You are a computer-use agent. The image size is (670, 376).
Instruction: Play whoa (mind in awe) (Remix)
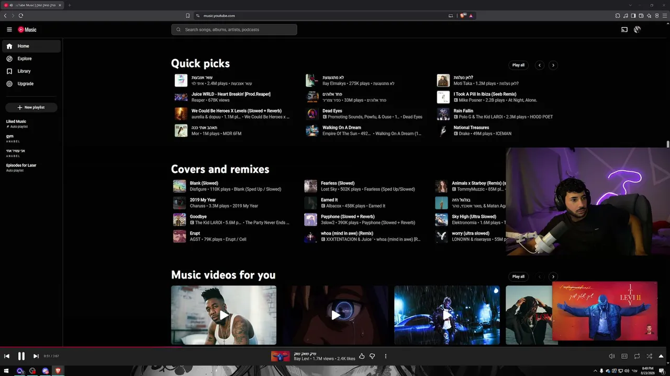347,233
